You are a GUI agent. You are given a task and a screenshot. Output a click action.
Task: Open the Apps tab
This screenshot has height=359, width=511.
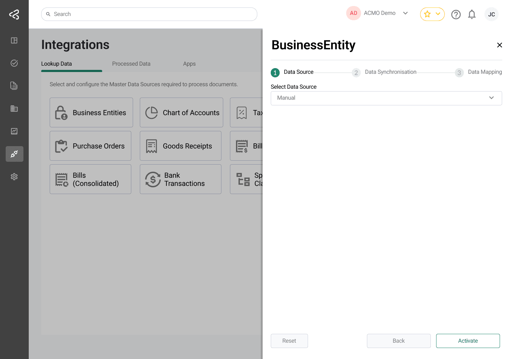[189, 64]
